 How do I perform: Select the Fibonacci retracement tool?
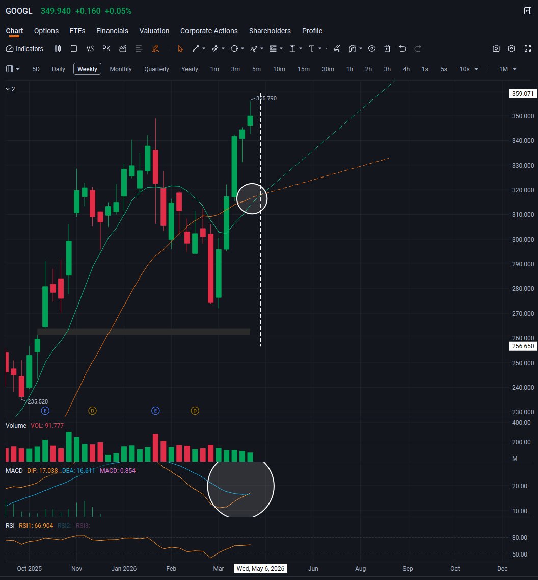pyautogui.click(x=273, y=49)
